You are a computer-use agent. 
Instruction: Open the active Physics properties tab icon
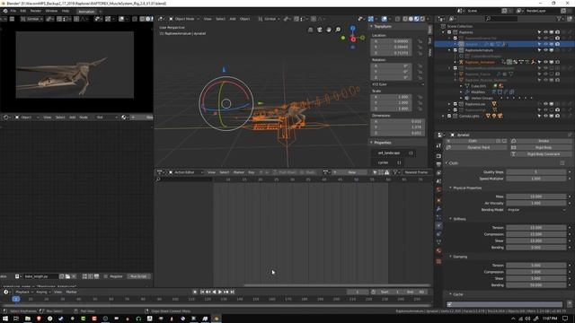[x=438, y=225]
